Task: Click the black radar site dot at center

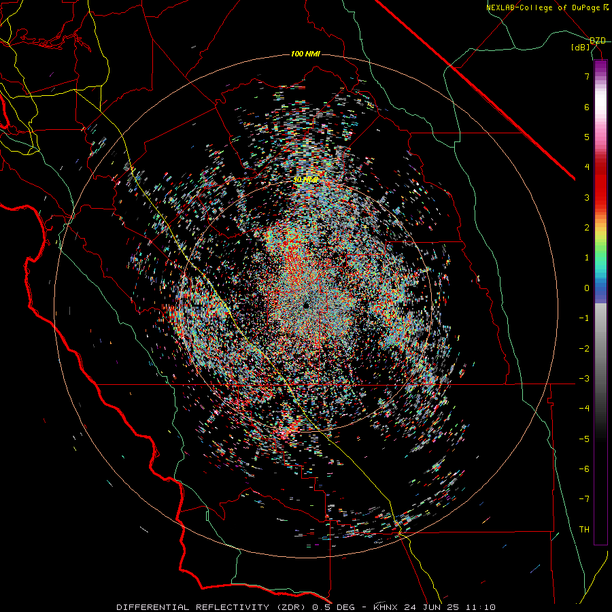Action: coord(307,305)
